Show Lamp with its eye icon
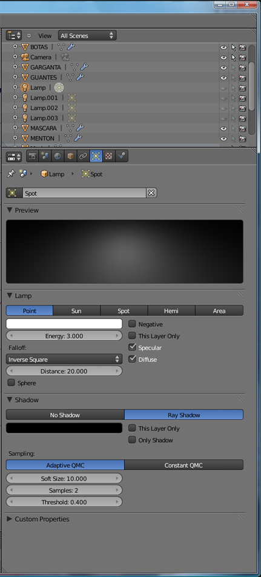 coord(223,88)
